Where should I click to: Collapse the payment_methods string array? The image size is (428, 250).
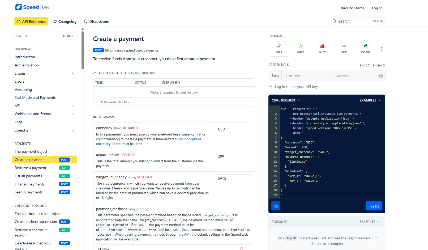(248, 248)
